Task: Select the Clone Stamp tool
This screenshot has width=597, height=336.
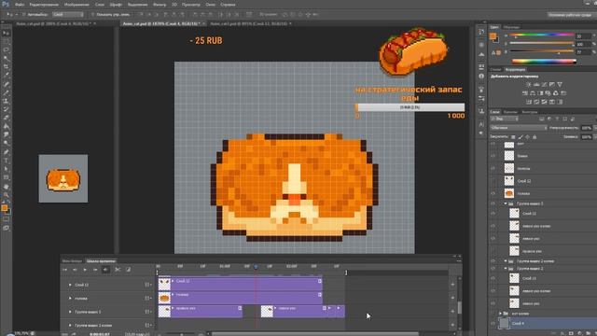Action: coord(7,101)
